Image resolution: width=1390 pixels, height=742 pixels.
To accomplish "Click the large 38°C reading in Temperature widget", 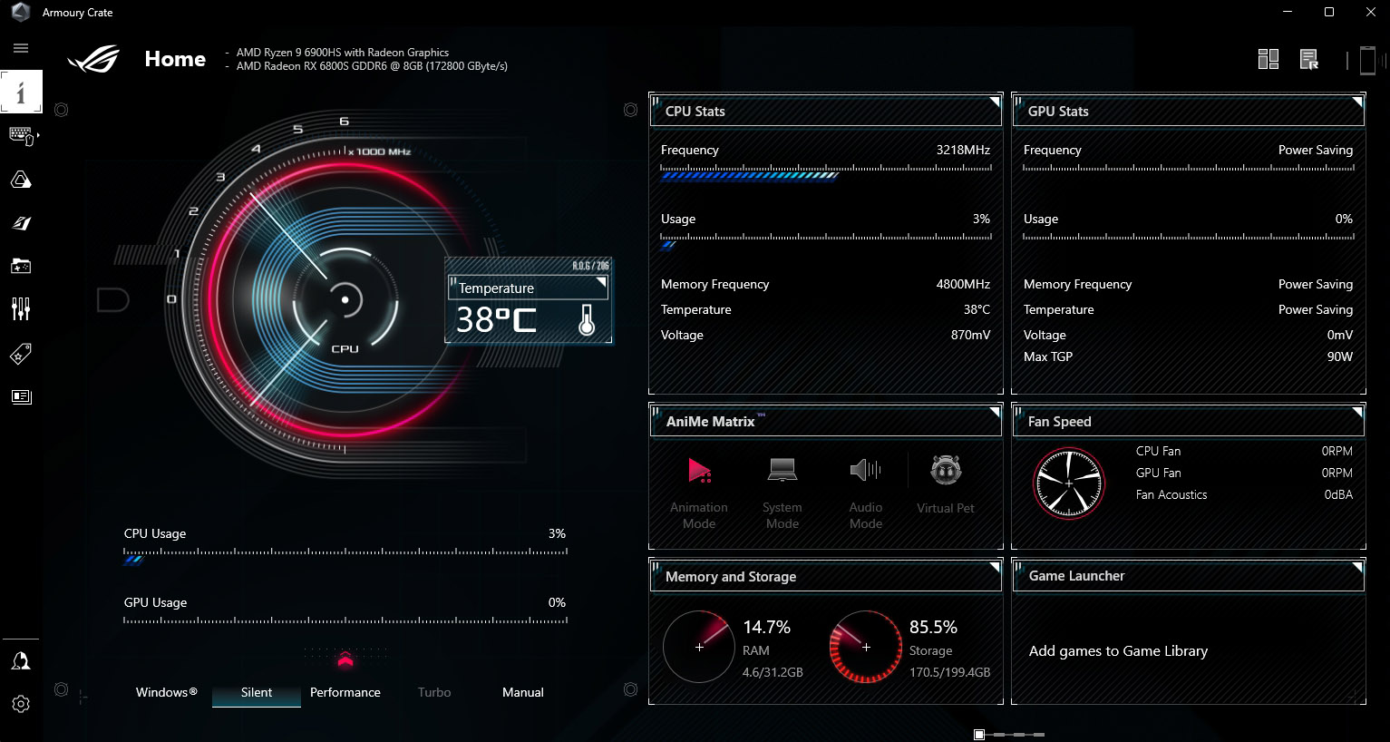I will tap(496, 320).
